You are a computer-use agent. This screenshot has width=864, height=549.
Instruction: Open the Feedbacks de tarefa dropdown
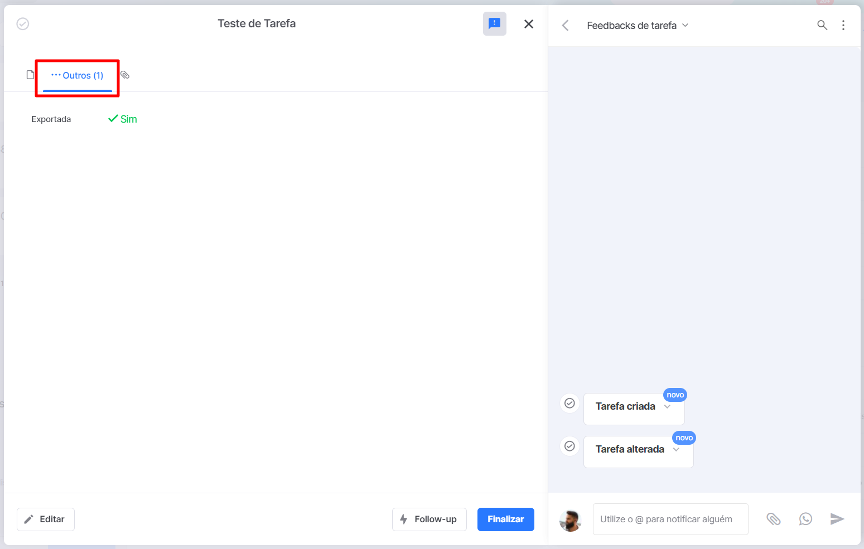[638, 26]
